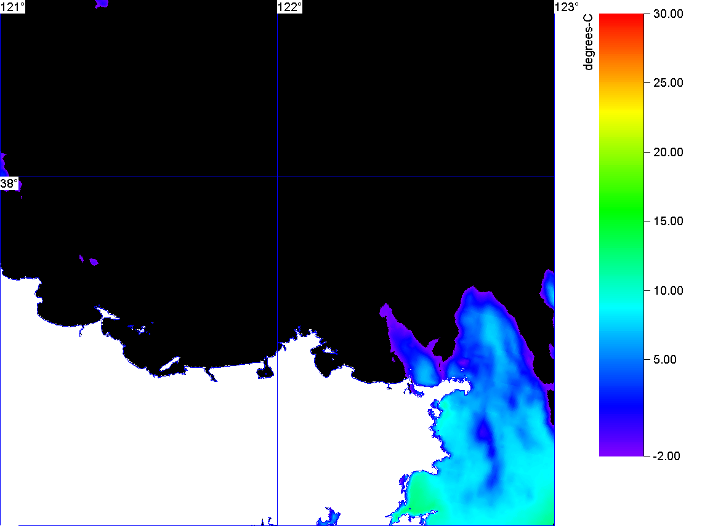
Task: Click the 38° latitude label
Action: pyautogui.click(x=10, y=184)
